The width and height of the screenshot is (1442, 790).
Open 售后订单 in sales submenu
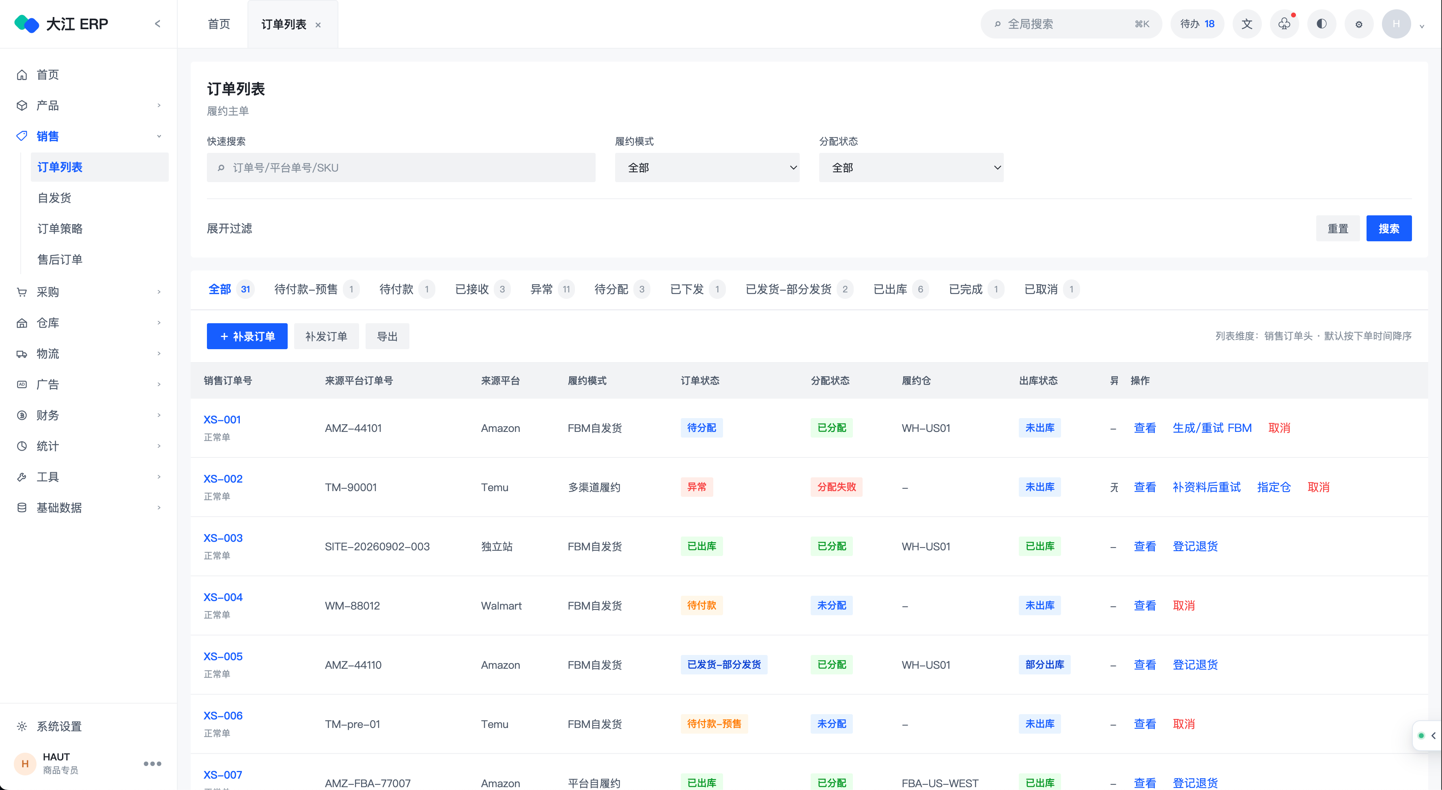tap(100, 260)
